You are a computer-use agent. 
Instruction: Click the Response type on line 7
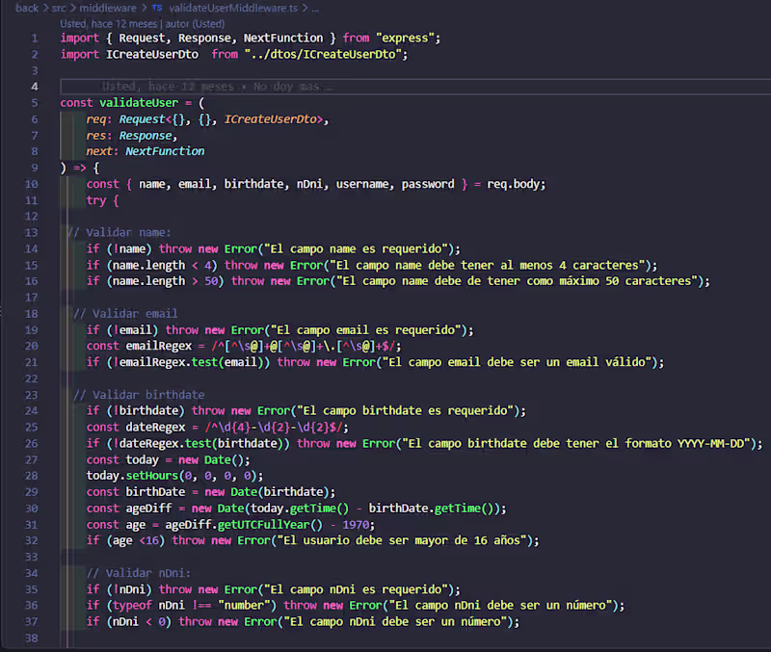(146, 136)
